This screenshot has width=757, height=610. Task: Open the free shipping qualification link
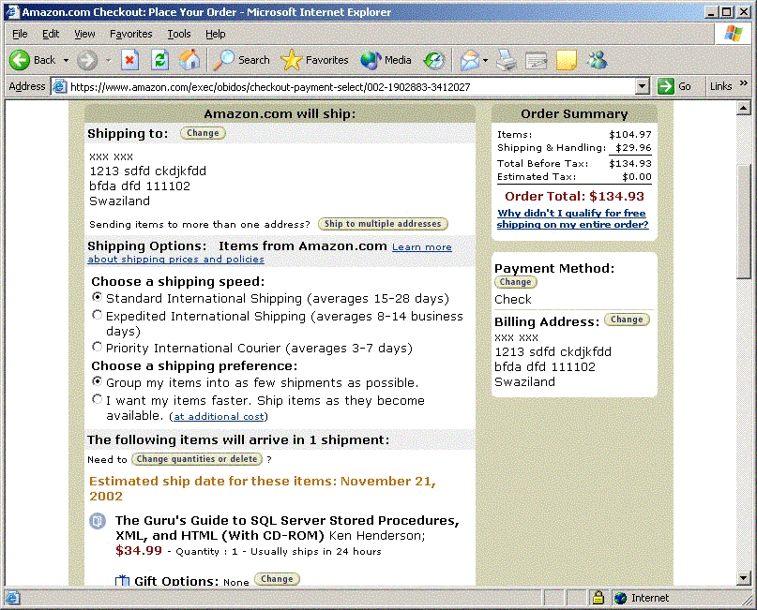[x=572, y=219]
